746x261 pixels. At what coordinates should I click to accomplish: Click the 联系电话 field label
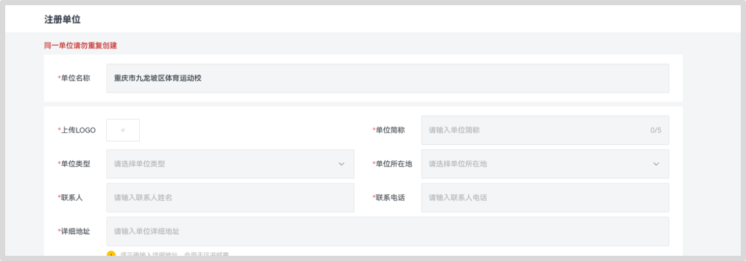pos(390,198)
